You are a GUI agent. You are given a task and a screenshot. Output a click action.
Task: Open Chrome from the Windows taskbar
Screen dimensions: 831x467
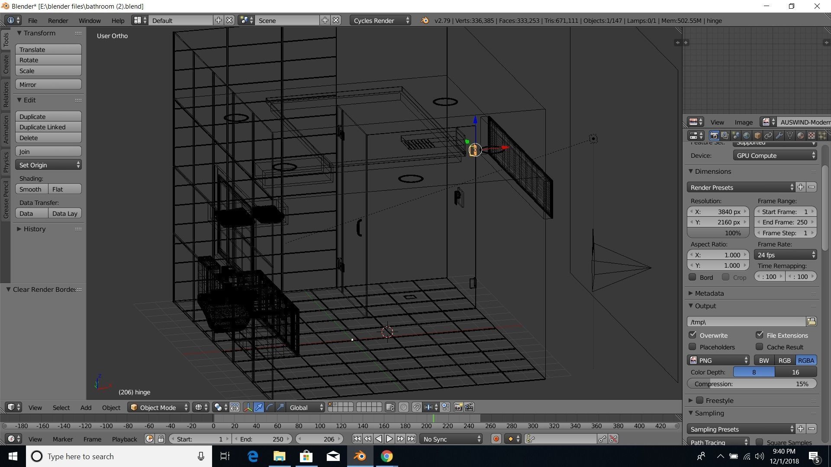387,456
